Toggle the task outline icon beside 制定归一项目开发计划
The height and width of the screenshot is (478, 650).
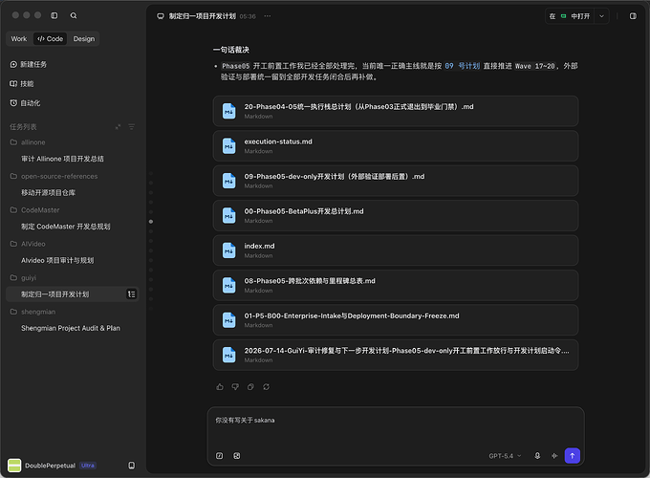pyautogui.click(x=131, y=293)
